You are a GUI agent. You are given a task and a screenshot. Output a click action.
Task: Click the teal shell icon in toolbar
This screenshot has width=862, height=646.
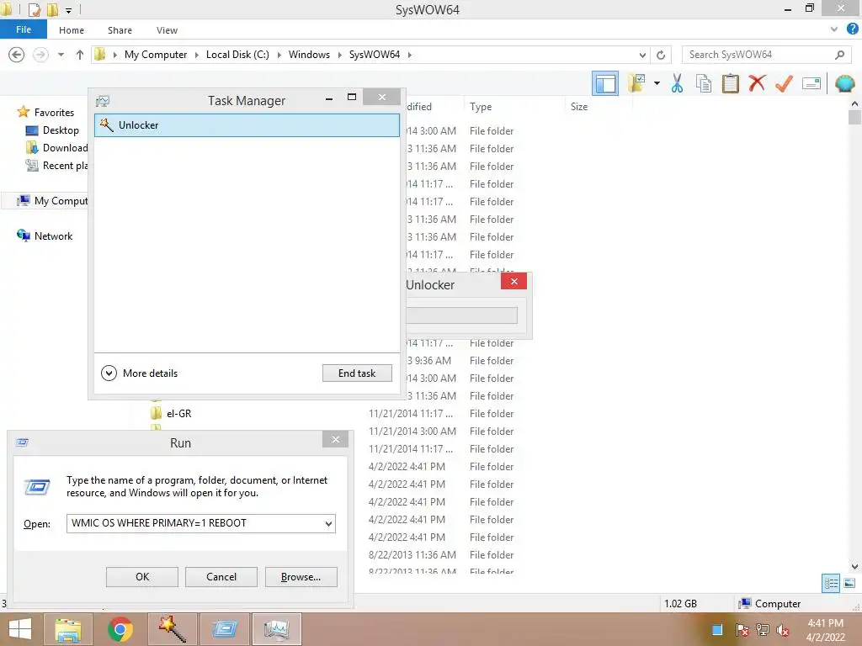click(845, 83)
